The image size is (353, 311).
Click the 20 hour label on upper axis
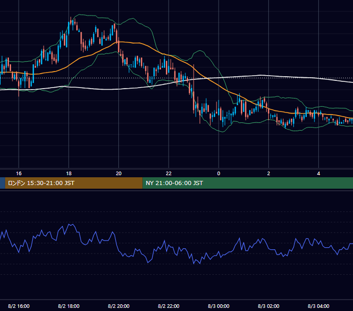(x=119, y=174)
